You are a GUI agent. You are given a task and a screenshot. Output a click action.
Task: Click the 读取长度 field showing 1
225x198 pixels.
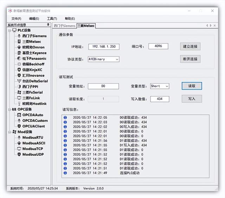coord(103,99)
